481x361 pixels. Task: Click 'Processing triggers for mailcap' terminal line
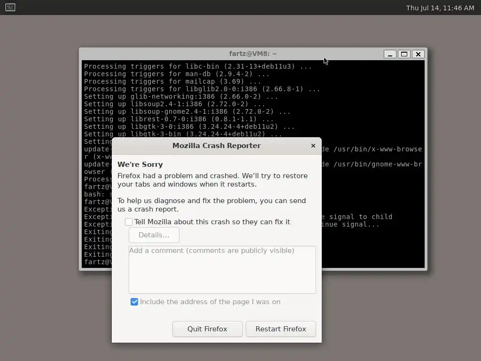click(x=172, y=81)
